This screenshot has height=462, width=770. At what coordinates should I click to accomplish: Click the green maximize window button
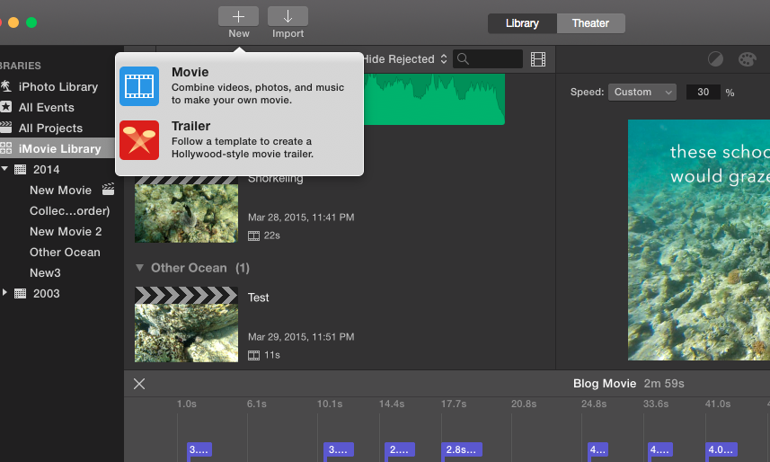[x=31, y=22]
